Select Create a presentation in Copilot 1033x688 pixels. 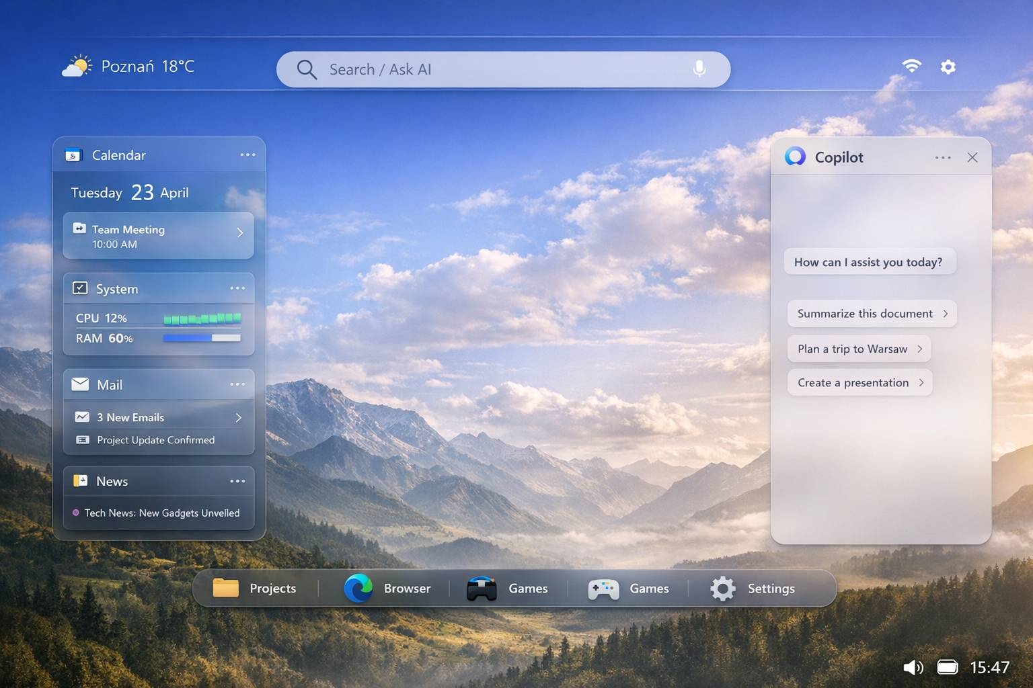tap(859, 382)
